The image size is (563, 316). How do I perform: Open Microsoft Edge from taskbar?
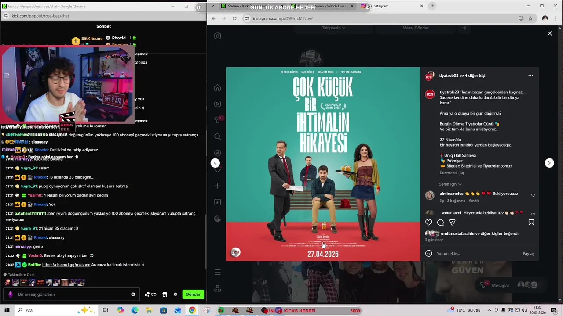coord(135,310)
